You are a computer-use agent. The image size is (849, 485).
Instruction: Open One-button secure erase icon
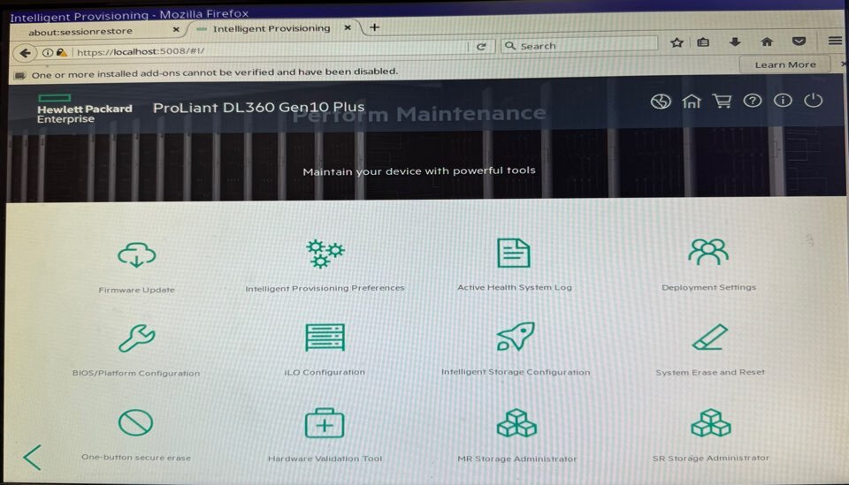tap(135, 422)
